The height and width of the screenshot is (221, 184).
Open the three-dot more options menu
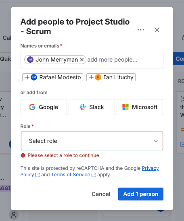141,30
